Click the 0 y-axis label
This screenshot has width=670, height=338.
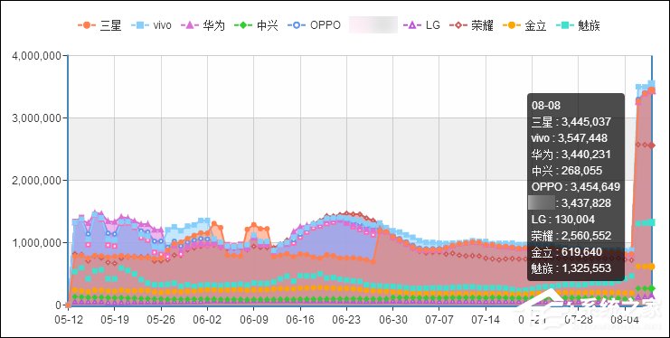(60, 305)
